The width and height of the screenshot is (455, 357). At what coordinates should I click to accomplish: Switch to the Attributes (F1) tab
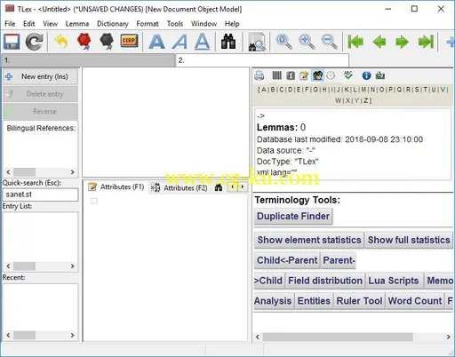click(116, 187)
